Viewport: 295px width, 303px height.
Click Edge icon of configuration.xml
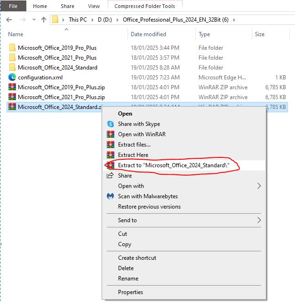pos(12,78)
